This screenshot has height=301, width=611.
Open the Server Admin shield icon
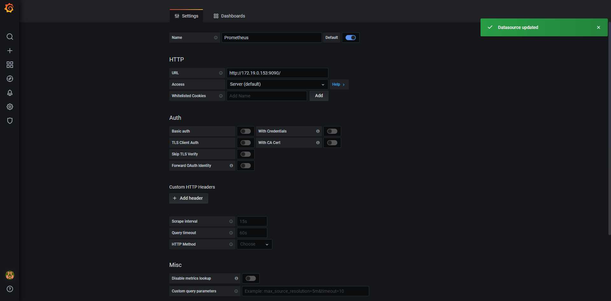[10, 121]
